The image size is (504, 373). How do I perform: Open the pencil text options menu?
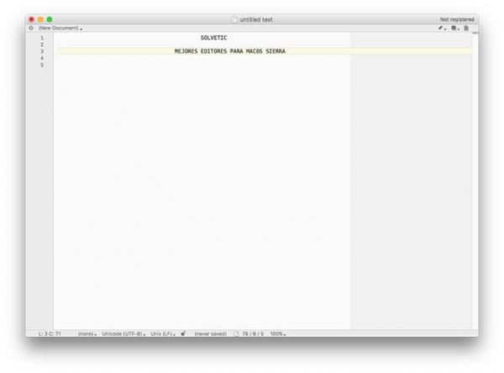click(442, 29)
